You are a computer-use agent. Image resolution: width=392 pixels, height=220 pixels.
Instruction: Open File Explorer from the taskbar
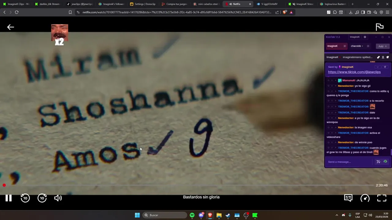[219, 215]
